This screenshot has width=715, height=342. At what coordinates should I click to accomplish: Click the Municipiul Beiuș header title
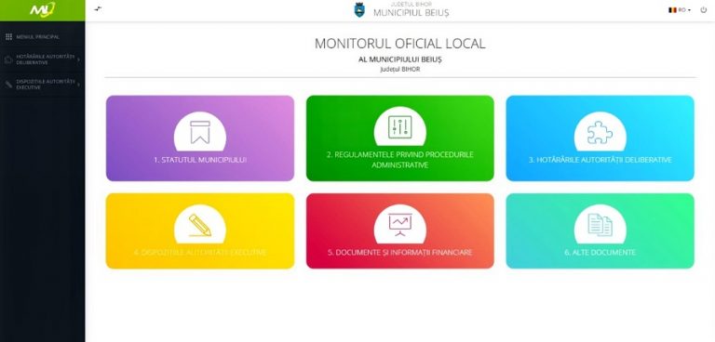(x=411, y=13)
